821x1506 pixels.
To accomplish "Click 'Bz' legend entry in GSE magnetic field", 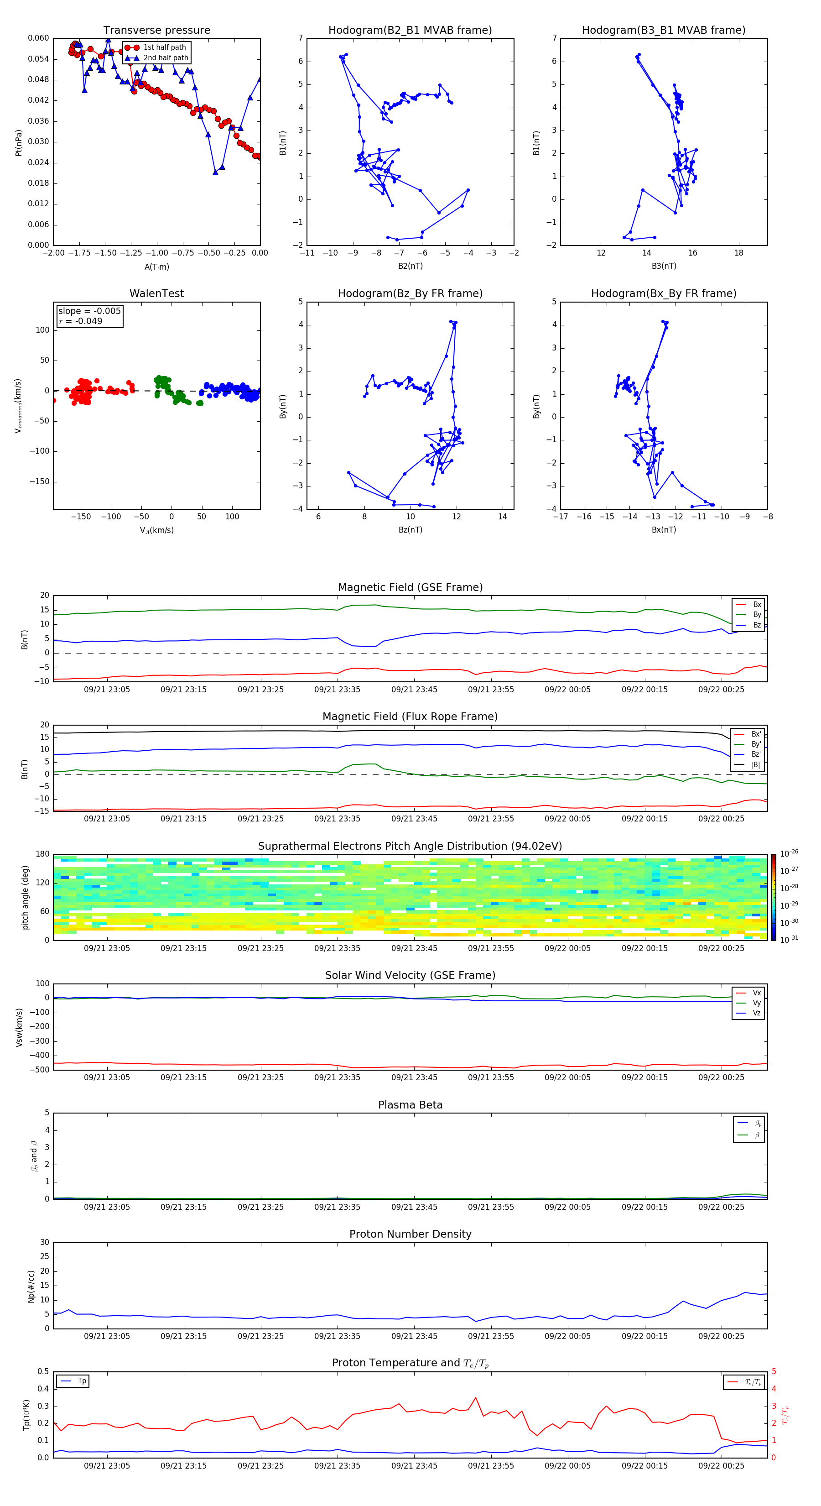I will pos(749,625).
